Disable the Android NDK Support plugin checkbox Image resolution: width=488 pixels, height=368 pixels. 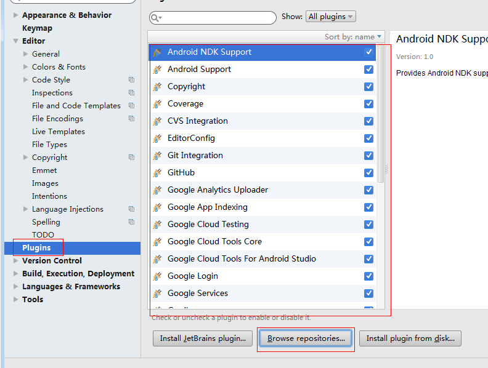tap(369, 52)
